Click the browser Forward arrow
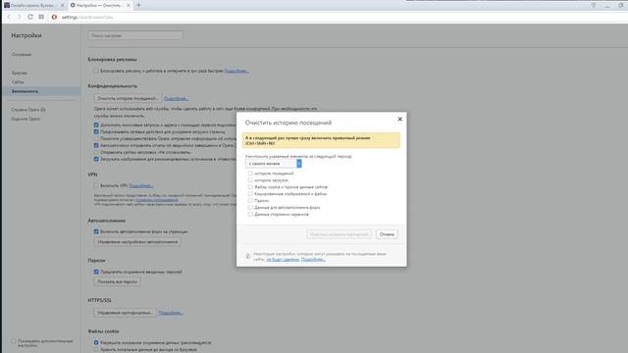Image resolution: width=628 pixels, height=353 pixels. click(x=19, y=17)
